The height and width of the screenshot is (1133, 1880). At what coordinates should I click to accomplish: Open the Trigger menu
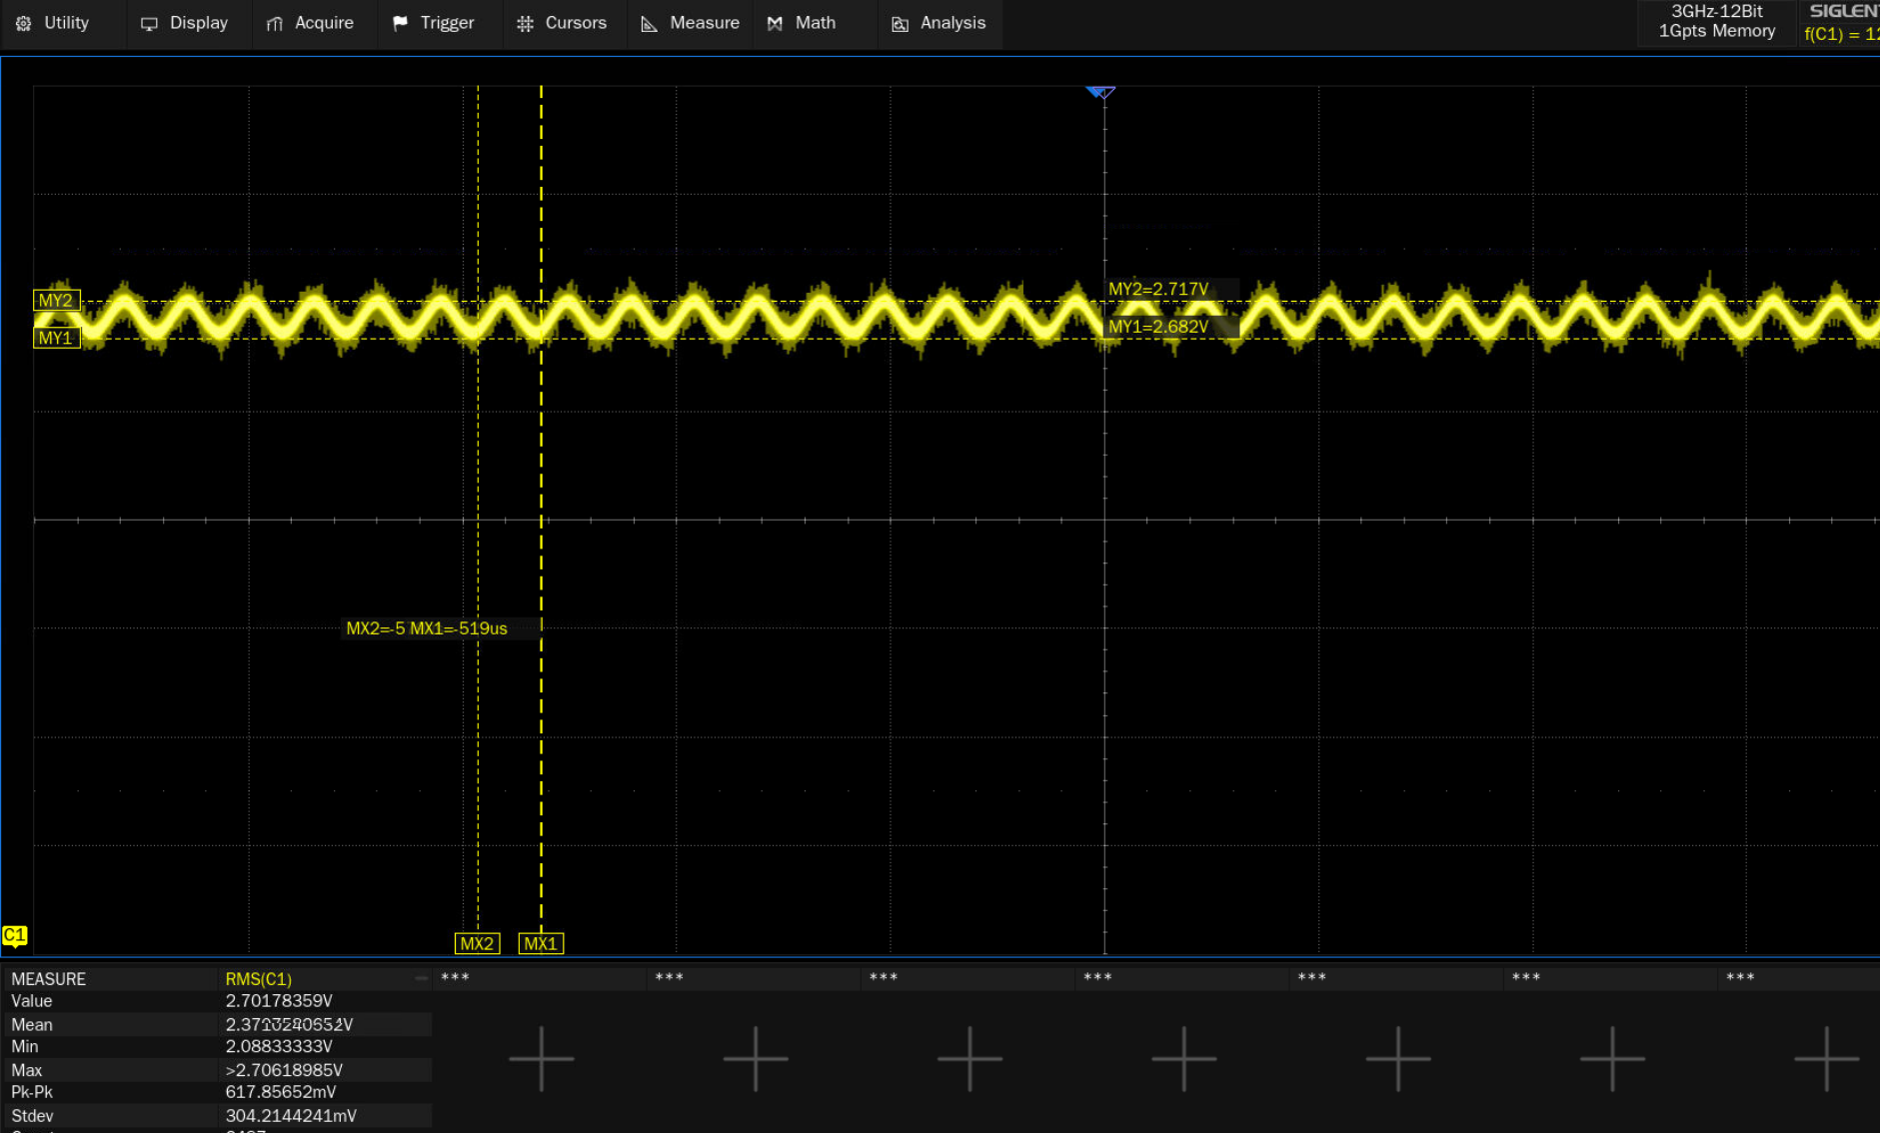(x=434, y=23)
